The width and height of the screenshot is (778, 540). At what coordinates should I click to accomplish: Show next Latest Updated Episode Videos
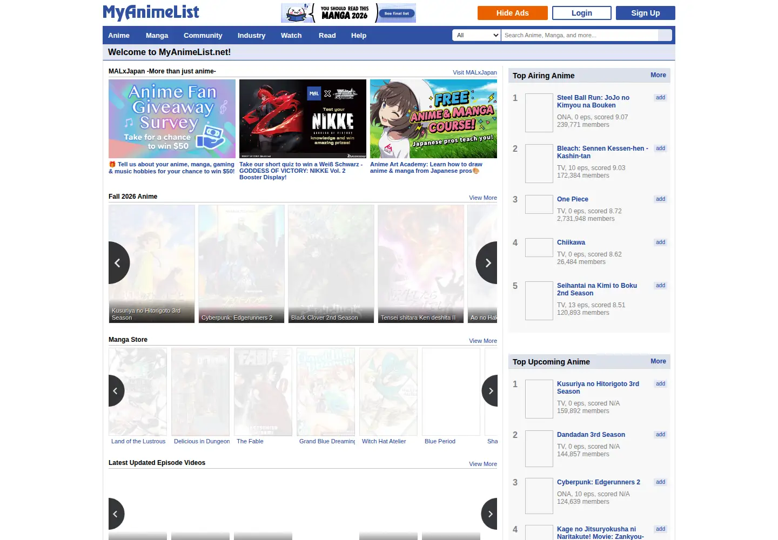pyautogui.click(x=489, y=514)
